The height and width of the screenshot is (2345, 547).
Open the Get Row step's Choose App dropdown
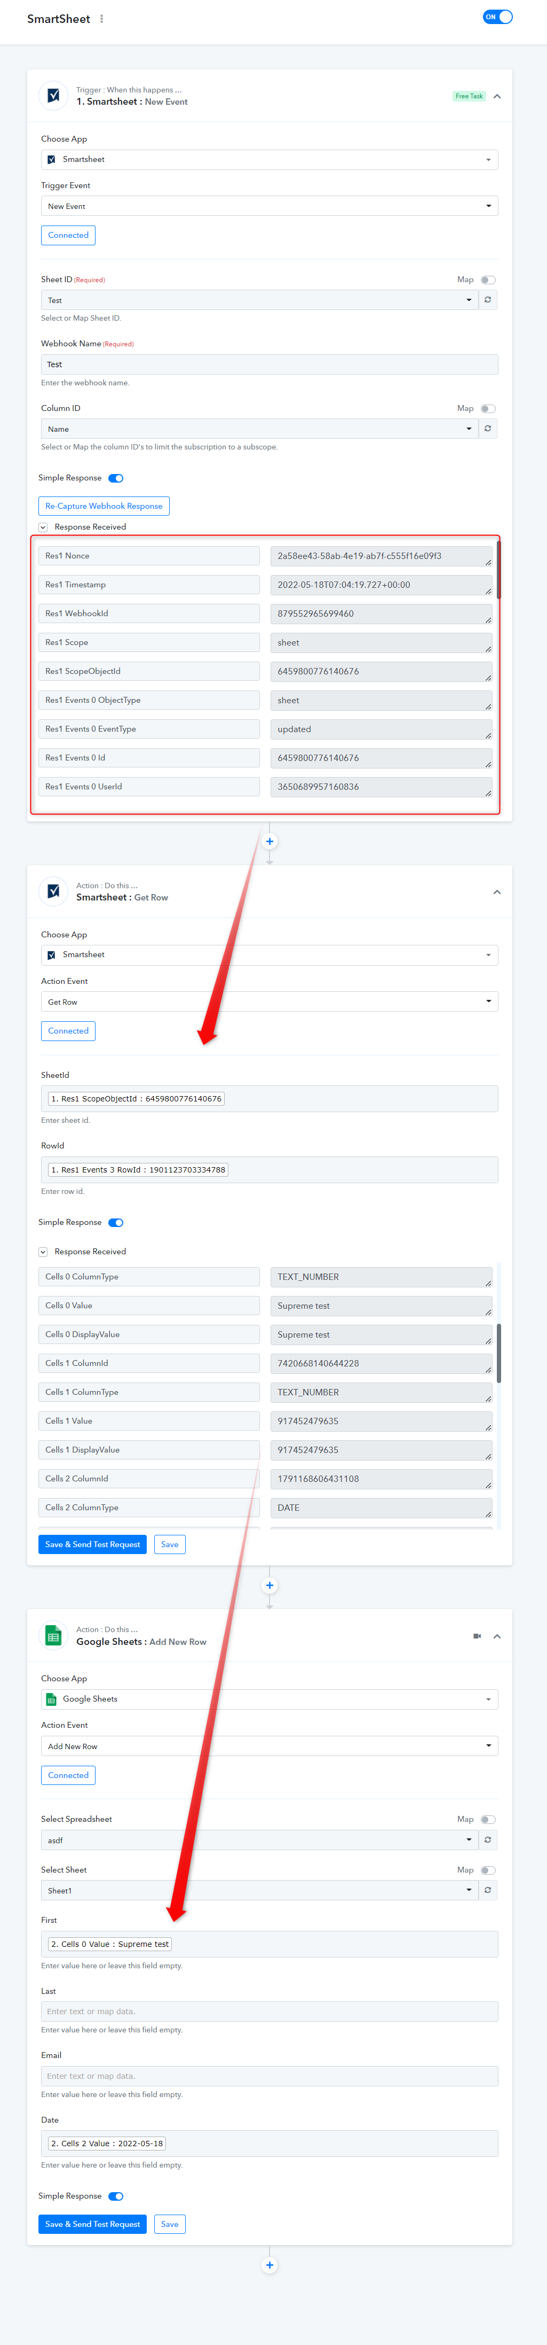[x=269, y=955]
